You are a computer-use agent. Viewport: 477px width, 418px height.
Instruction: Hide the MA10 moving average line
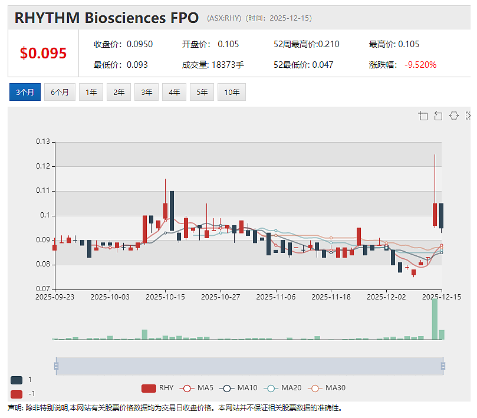pyautogui.click(x=238, y=388)
